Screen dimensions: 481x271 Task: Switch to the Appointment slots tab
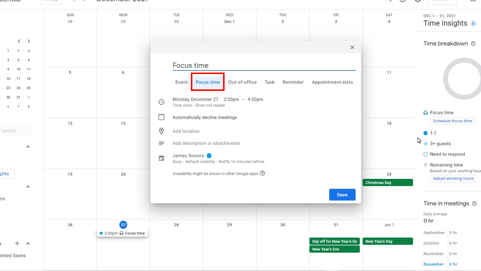332,82
